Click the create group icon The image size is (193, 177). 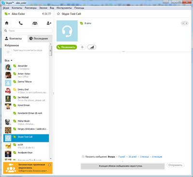point(35,23)
